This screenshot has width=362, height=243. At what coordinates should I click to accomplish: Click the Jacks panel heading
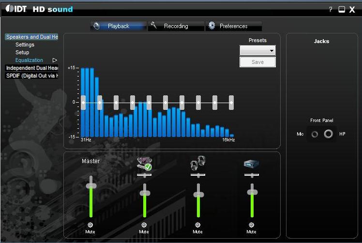click(321, 41)
